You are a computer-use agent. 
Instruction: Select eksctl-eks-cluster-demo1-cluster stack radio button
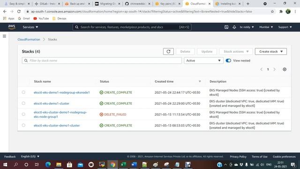point(23,125)
